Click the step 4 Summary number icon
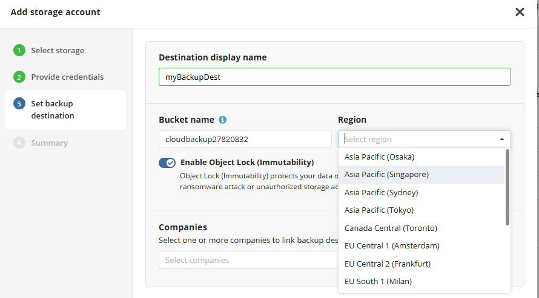The height and width of the screenshot is (298, 539). [19, 143]
